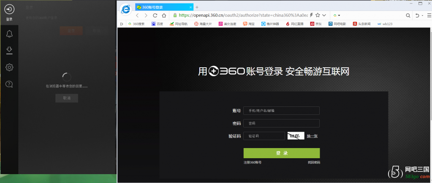Click the openapi.360.cn address bar
This screenshot has width=432, height=183.
[x=244, y=15]
